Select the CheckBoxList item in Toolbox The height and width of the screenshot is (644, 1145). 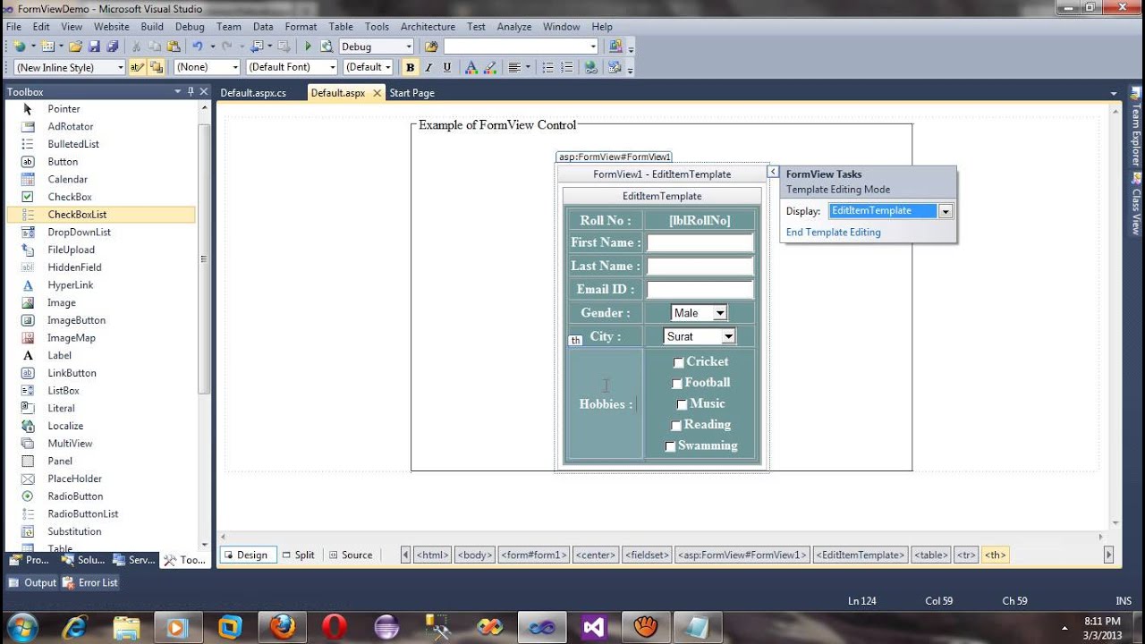click(x=100, y=215)
